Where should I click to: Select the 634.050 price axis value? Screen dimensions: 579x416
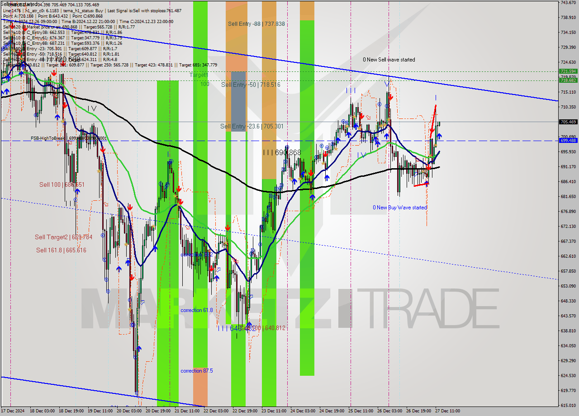(568, 346)
